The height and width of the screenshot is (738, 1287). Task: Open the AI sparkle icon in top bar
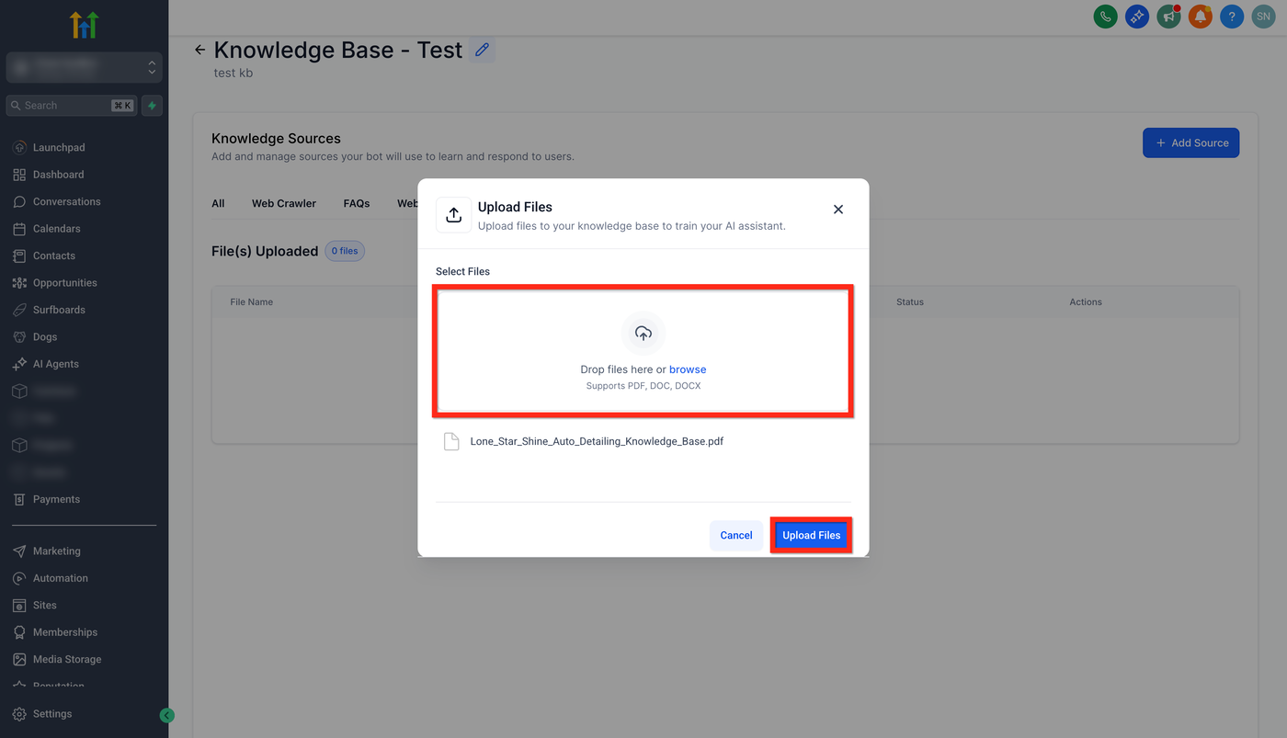coord(1137,16)
